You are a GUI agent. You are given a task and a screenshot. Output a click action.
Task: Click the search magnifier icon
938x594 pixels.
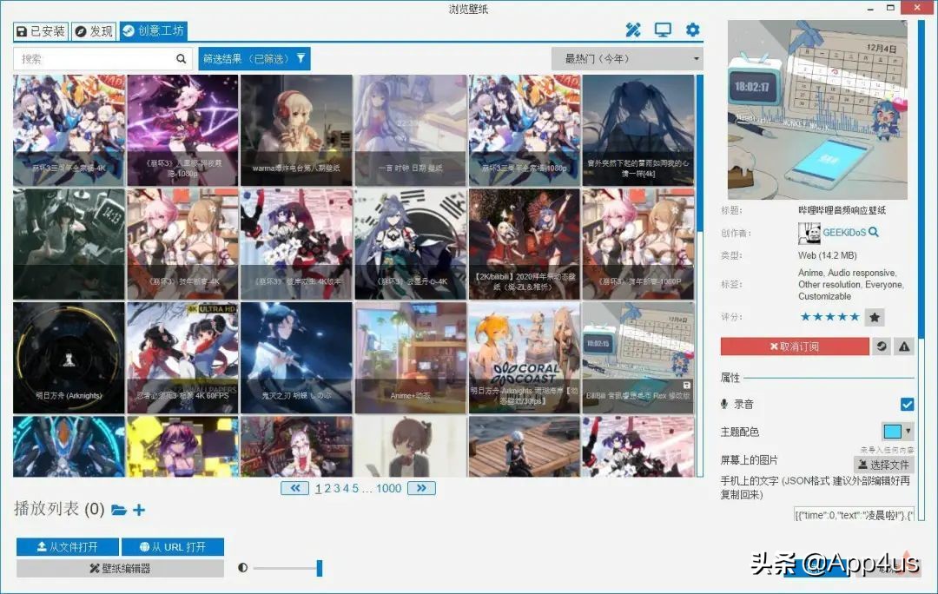click(x=181, y=58)
